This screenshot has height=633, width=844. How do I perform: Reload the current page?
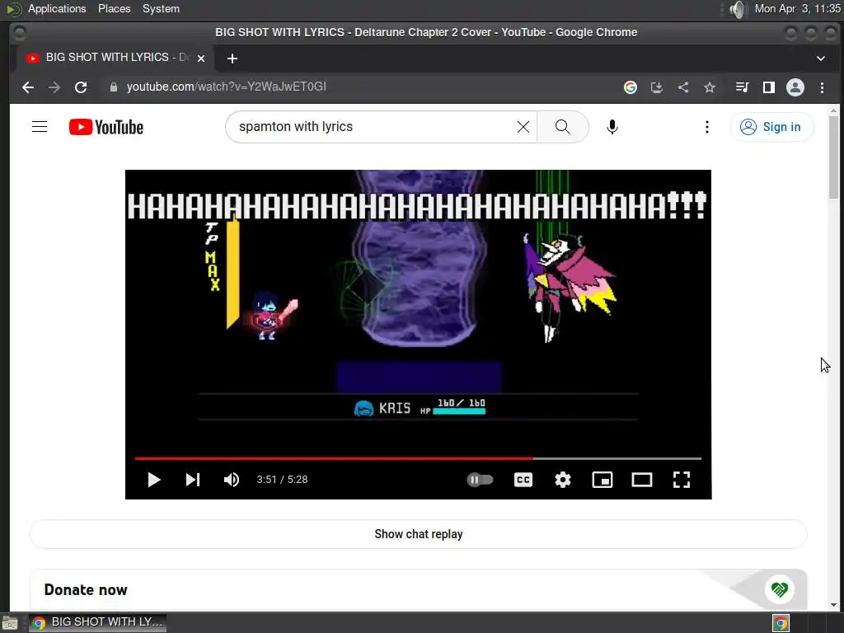coord(81,87)
